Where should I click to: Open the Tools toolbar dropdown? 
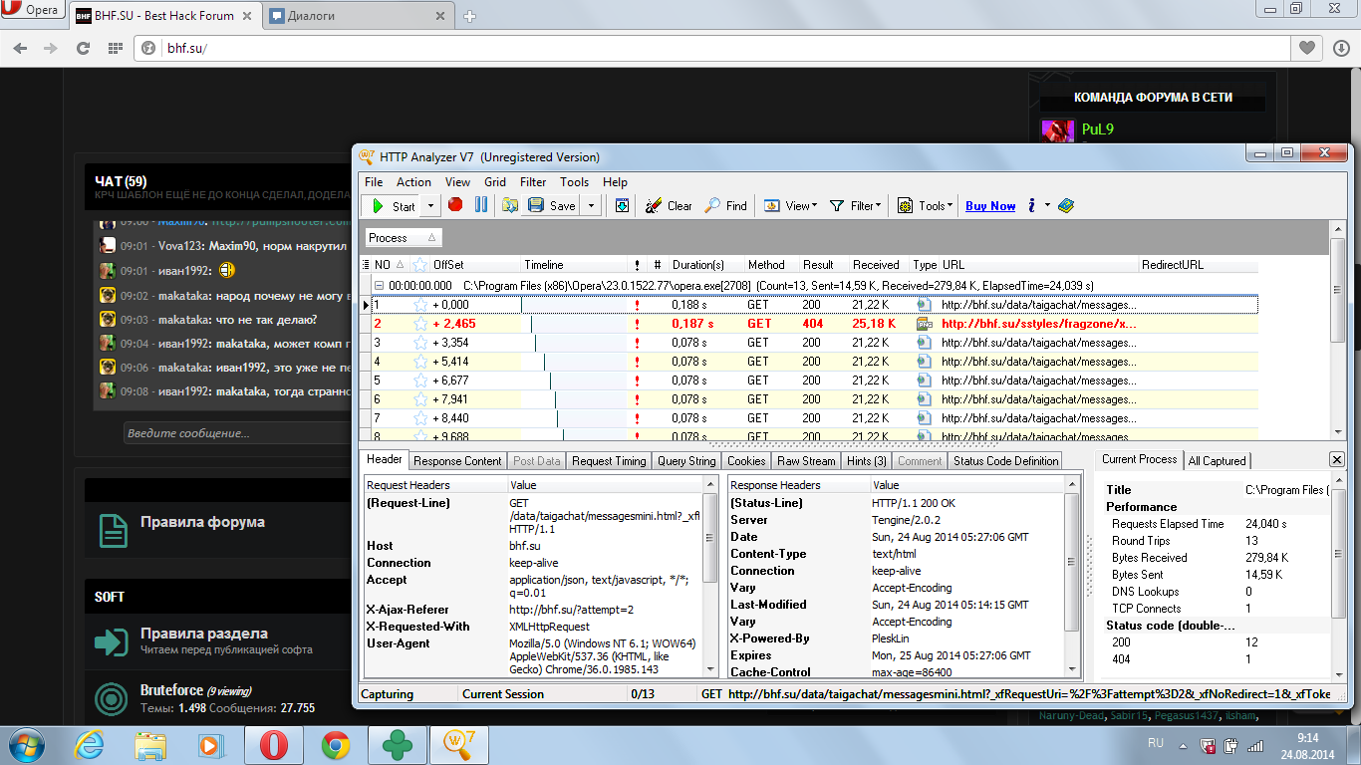926,206
